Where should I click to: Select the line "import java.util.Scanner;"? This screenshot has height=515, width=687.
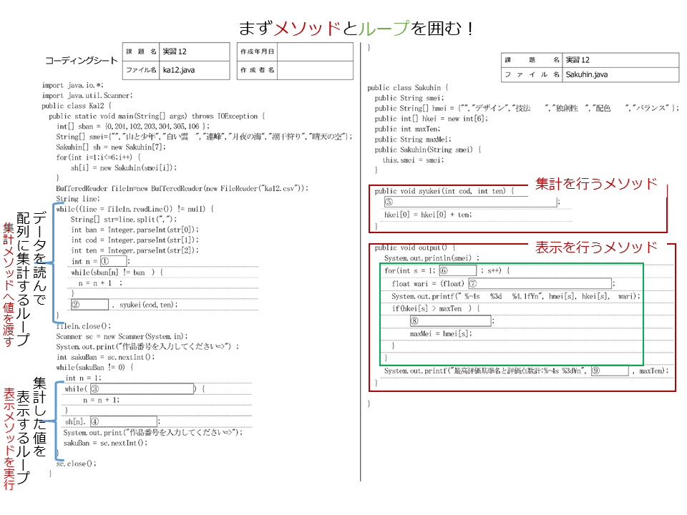pos(87,95)
